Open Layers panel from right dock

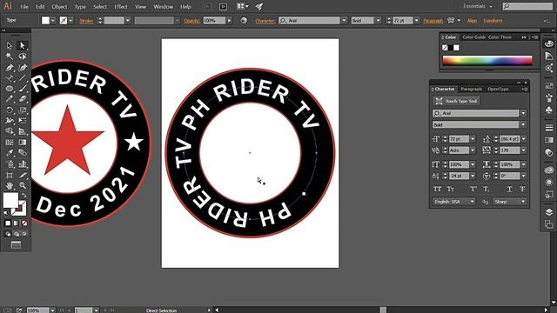click(x=549, y=212)
